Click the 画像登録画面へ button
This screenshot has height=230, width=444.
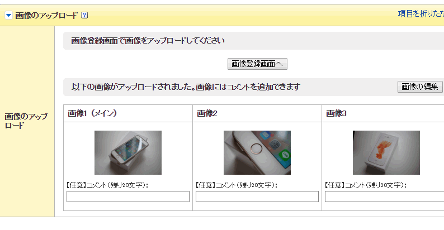[x=257, y=64]
